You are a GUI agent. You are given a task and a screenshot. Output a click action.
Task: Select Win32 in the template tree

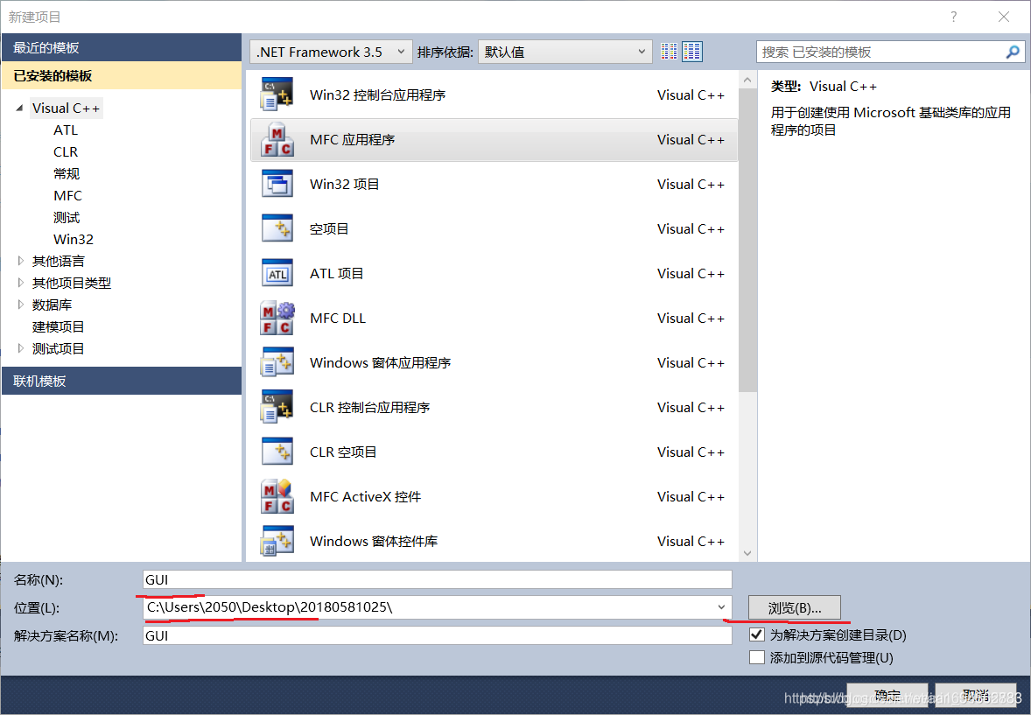73,240
